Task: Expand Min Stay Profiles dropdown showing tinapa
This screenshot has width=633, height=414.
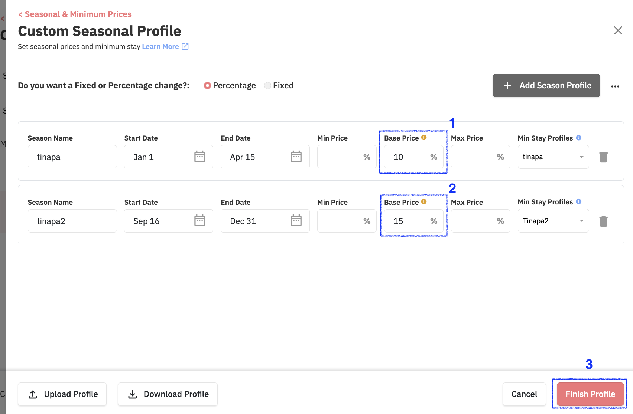Action: tap(553, 157)
